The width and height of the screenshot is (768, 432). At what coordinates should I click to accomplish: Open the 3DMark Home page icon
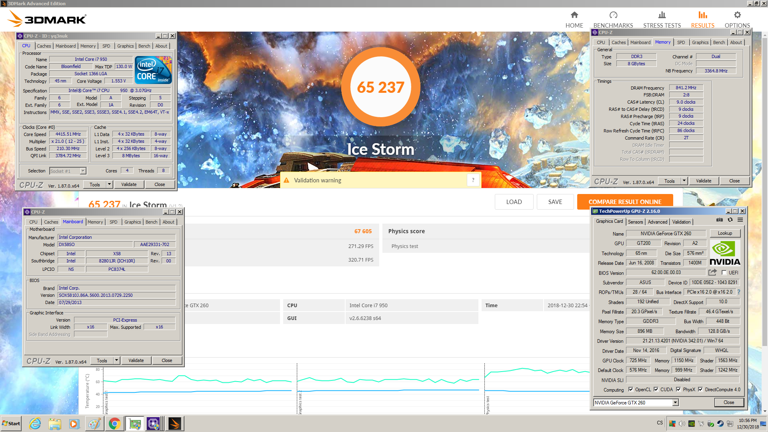574,15
